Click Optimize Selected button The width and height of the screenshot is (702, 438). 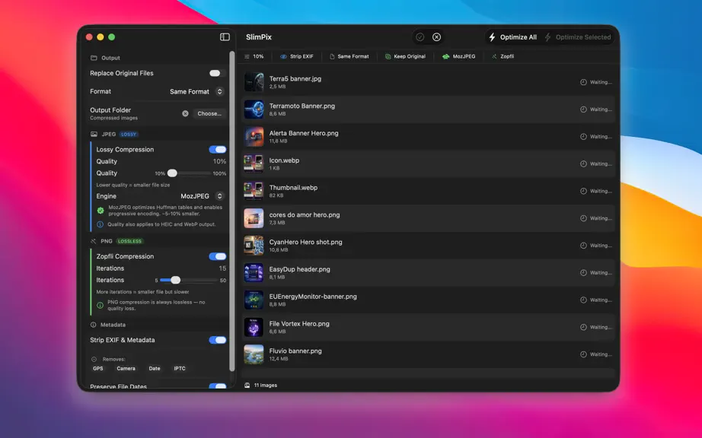tap(578, 37)
